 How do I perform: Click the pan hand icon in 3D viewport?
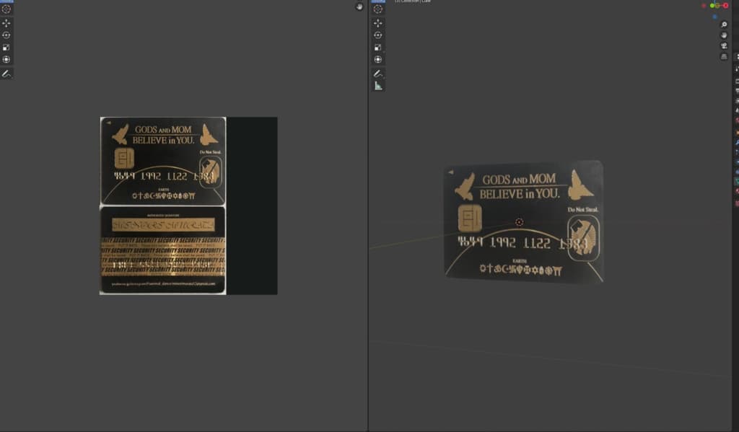725,35
